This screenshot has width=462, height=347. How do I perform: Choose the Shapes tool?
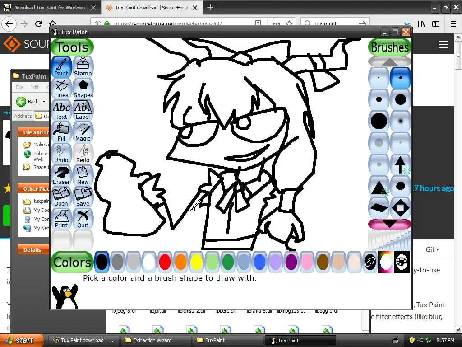pos(83,89)
